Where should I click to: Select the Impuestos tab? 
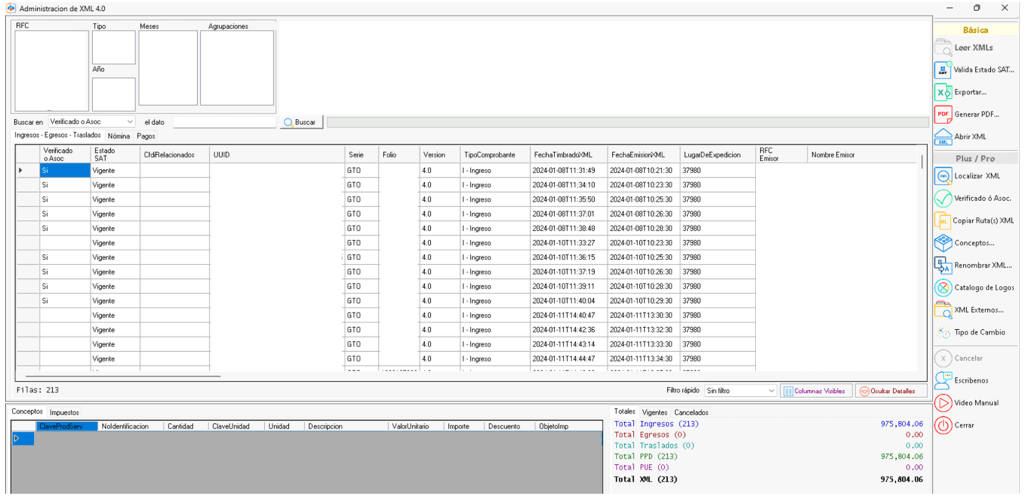(x=64, y=412)
